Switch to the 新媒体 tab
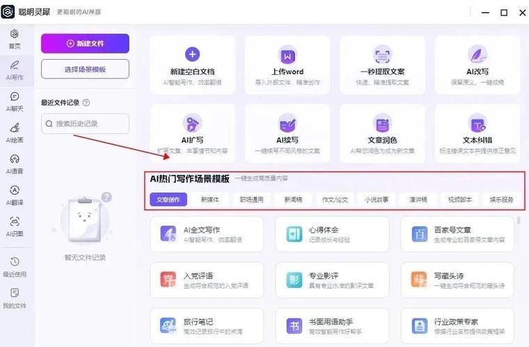The width and height of the screenshot is (529, 347). coord(210,199)
